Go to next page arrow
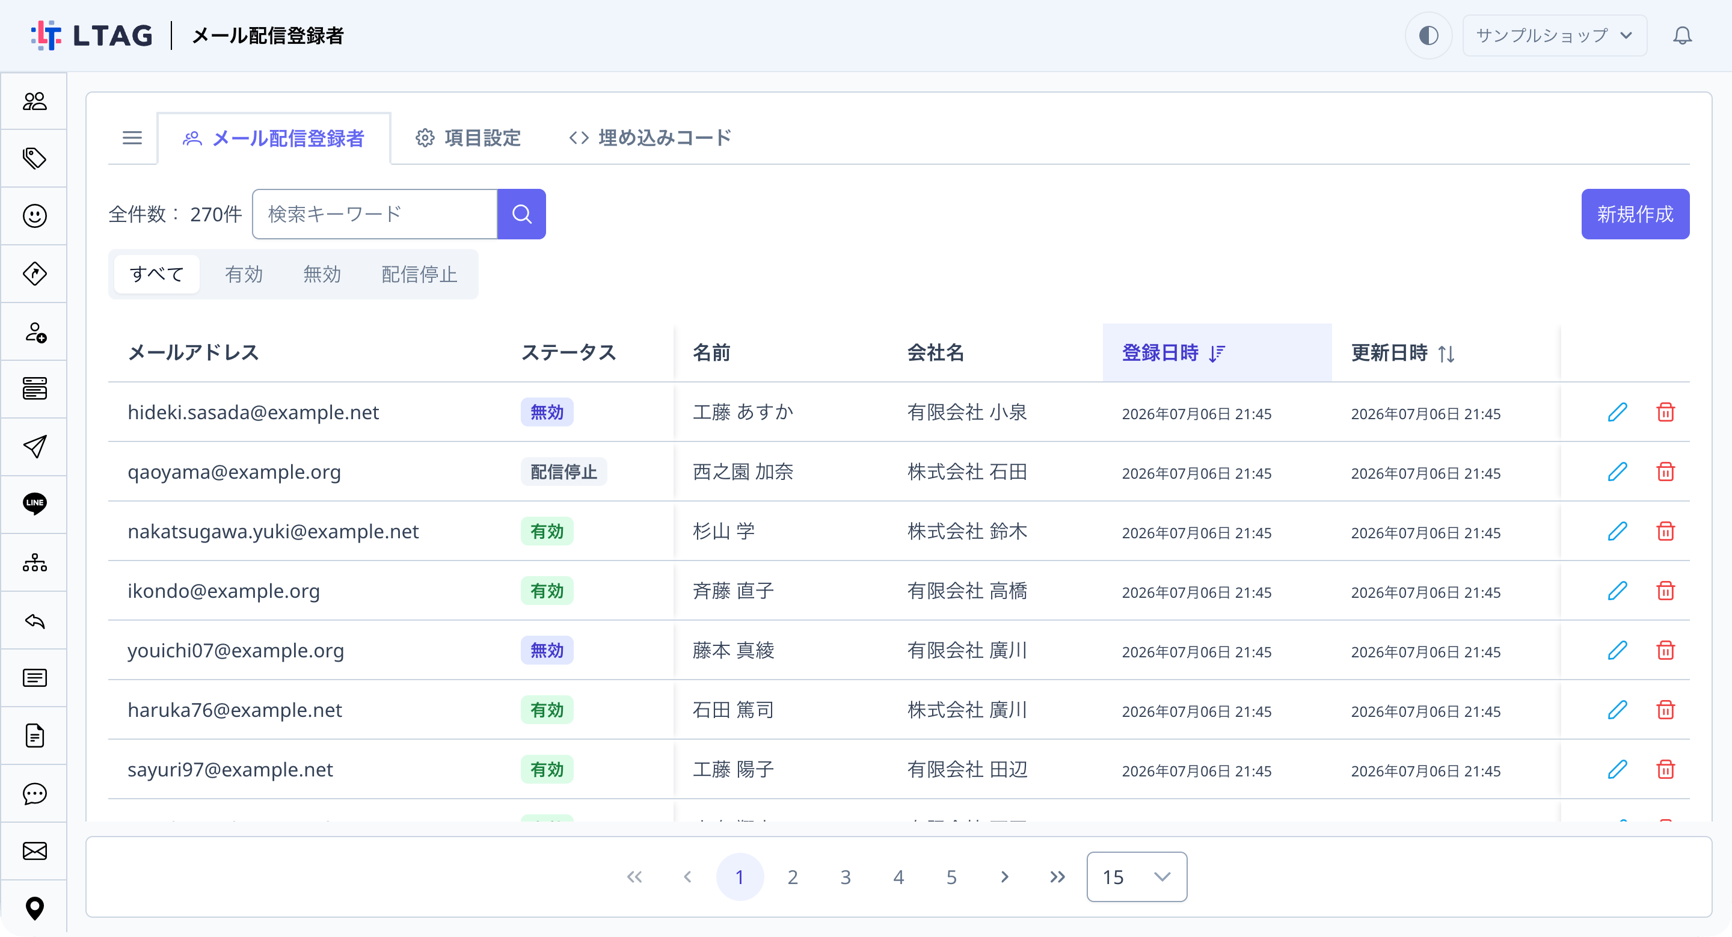Viewport: 1732px width, 937px height. coord(1004,876)
